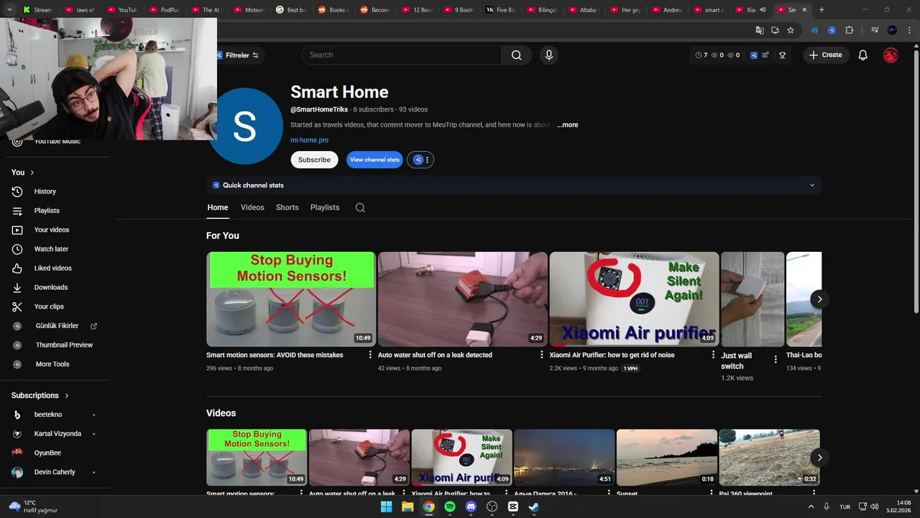Viewport: 920px width, 518px height.
Task: Open a new browser tab
Action: tap(822, 10)
